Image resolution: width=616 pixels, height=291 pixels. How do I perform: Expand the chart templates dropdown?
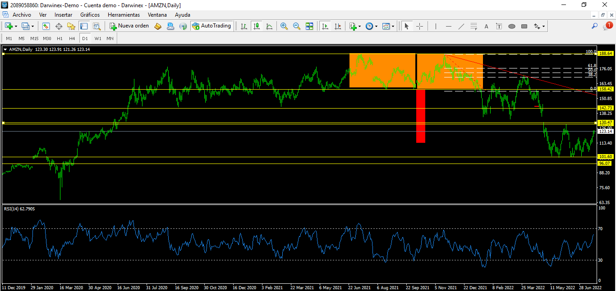pyautogui.click(x=393, y=26)
